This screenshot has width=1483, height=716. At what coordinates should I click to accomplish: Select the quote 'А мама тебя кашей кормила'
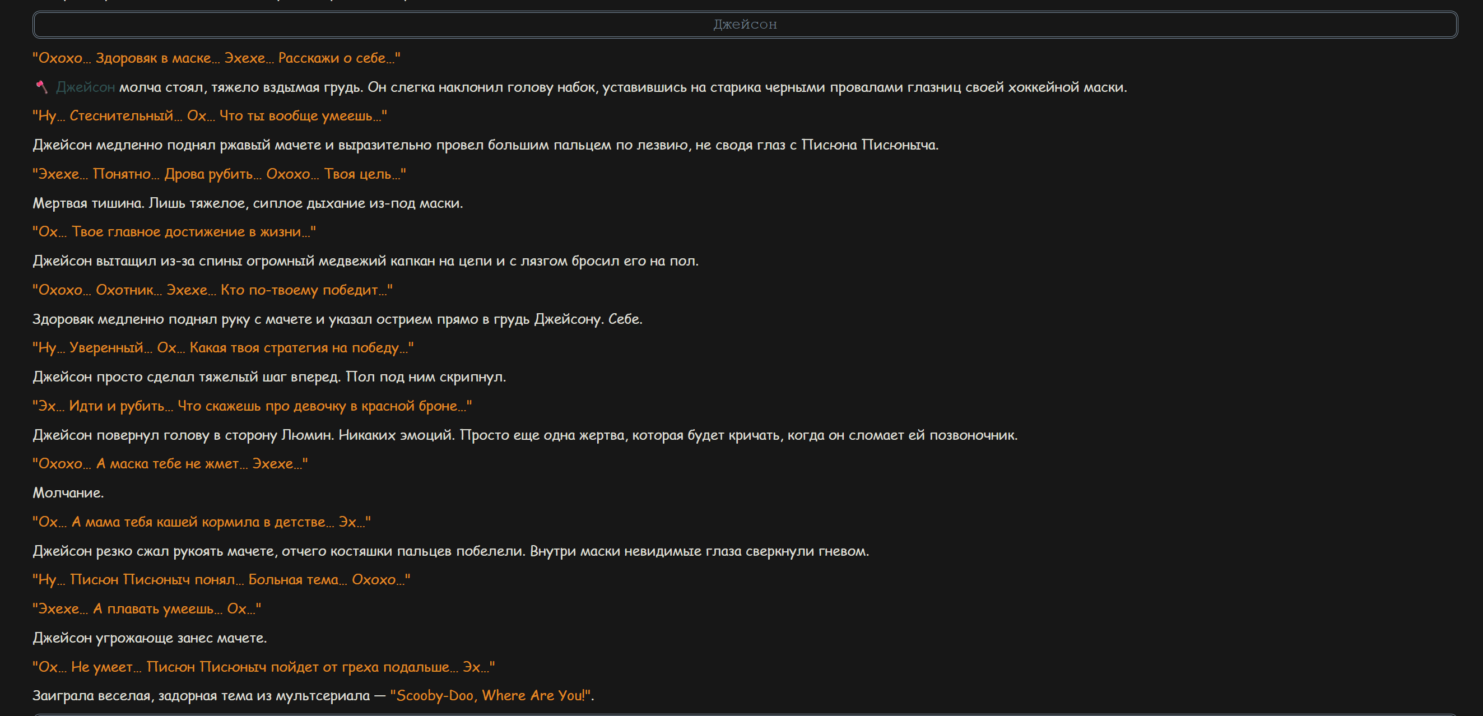[x=202, y=522]
